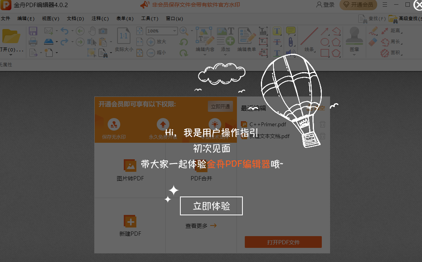Click the 开通会员 button in title bar
422x262 pixels.
[358, 5]
